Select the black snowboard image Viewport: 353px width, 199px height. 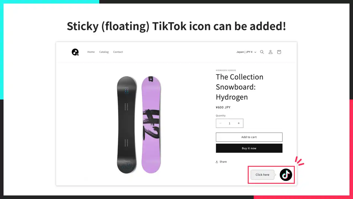(127, 125)
